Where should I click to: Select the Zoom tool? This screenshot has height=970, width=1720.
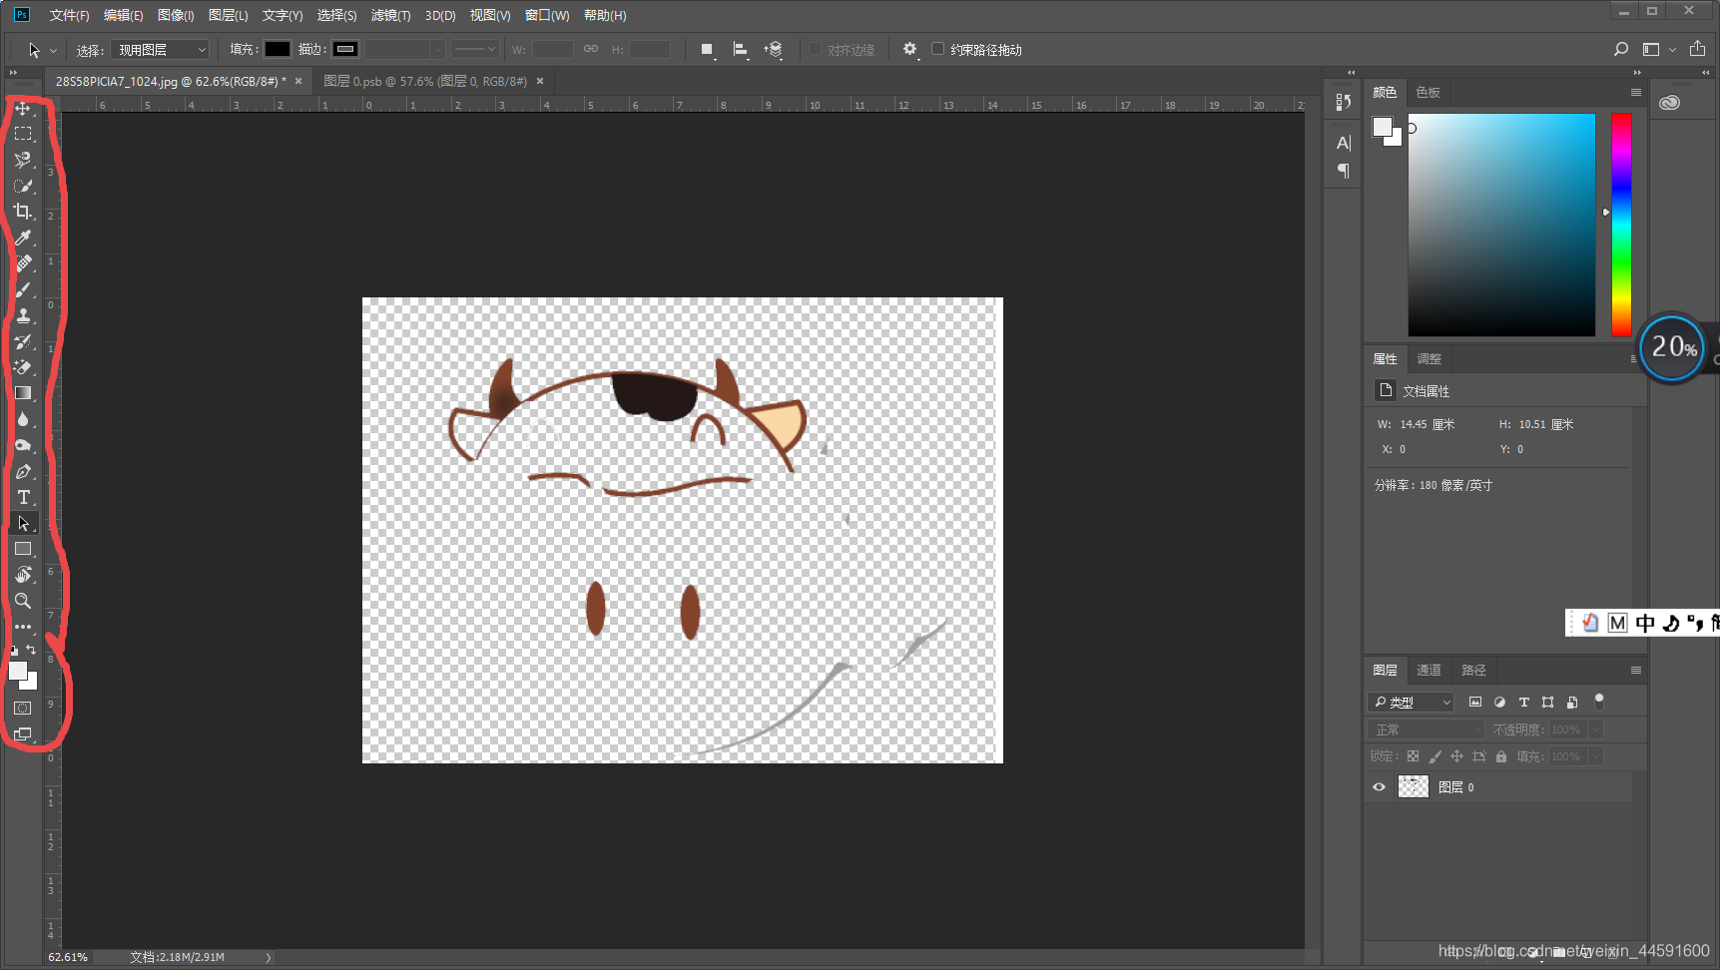coord(22,601)
